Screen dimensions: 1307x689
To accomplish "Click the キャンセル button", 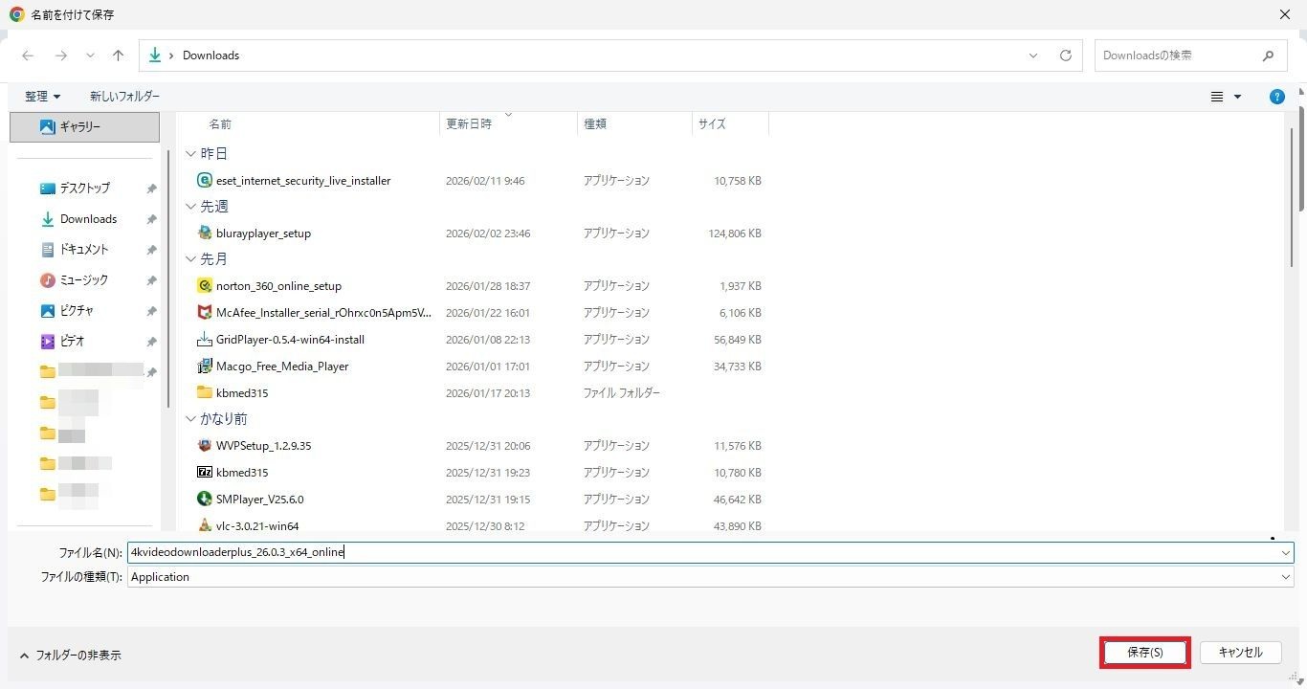I will point(1240,652).
